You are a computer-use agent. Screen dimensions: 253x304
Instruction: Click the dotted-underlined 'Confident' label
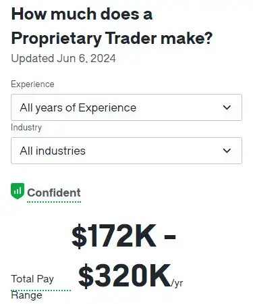click(x=54, y=193)
